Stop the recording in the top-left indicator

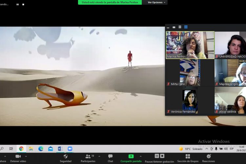[x=23, y=5]
